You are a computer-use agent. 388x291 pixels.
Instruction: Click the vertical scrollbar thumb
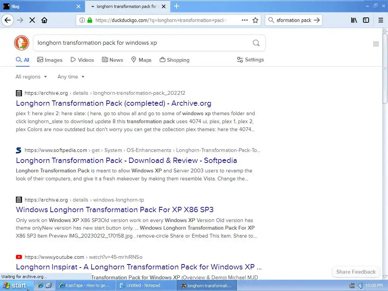click(x=385, y=69)
